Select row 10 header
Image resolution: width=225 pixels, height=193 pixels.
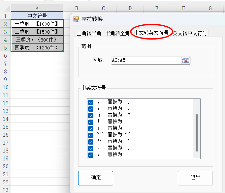click(x=6, y=87)
